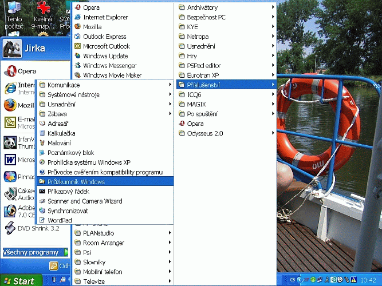Screen dimensions: 382x286
Task: Click the Cakewalk Audio icon
Action: [10, 194]
